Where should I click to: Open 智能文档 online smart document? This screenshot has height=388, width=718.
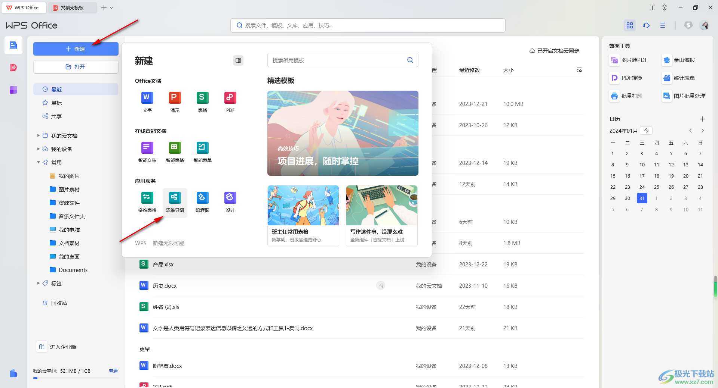[x=147, y=152]
